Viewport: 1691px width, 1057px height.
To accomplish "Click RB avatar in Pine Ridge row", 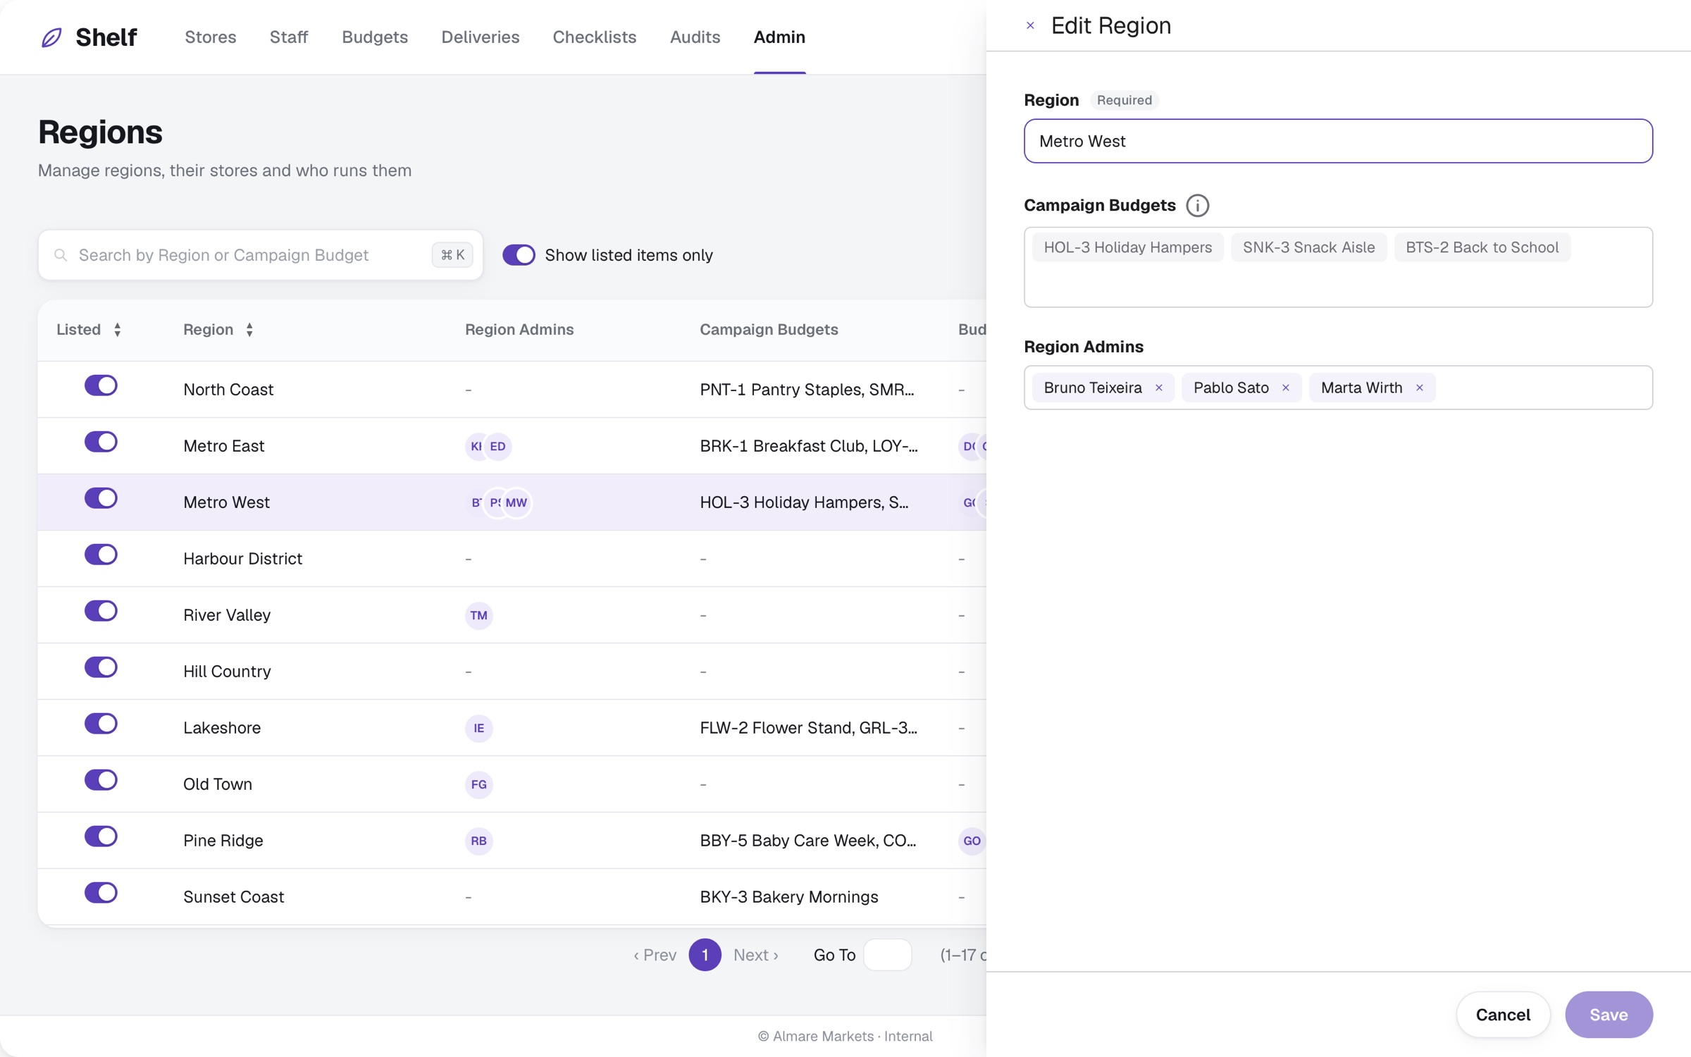I will pyautogui.click(x=479, y=841).
